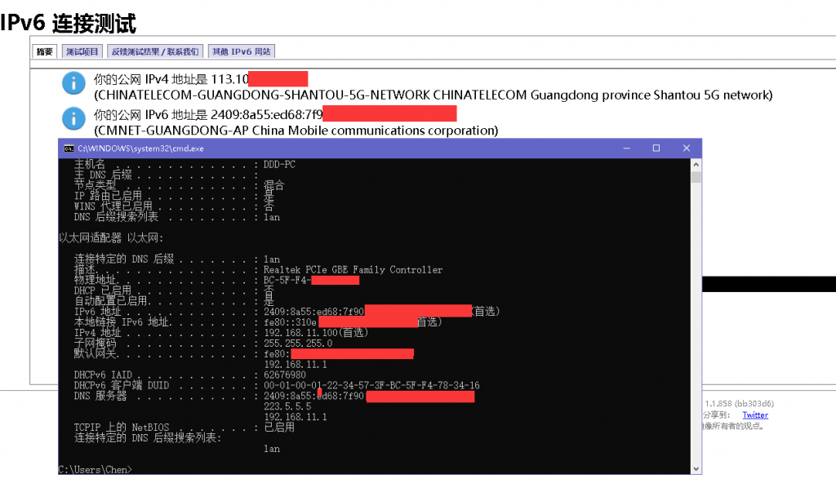Click the console vertical scrollbar thumb

696,178
